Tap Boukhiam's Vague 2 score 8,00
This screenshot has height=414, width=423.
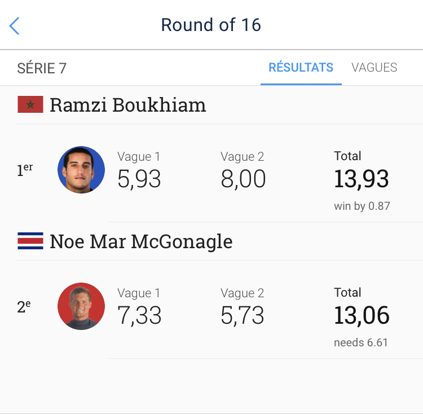pyautogui.click(x=243, y=179)
